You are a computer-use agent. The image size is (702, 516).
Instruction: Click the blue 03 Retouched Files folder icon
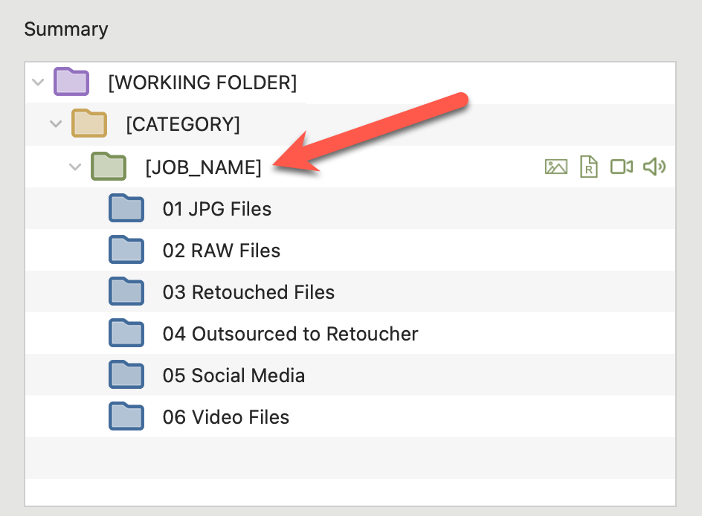pyautogui.click(x=126, y=291)
